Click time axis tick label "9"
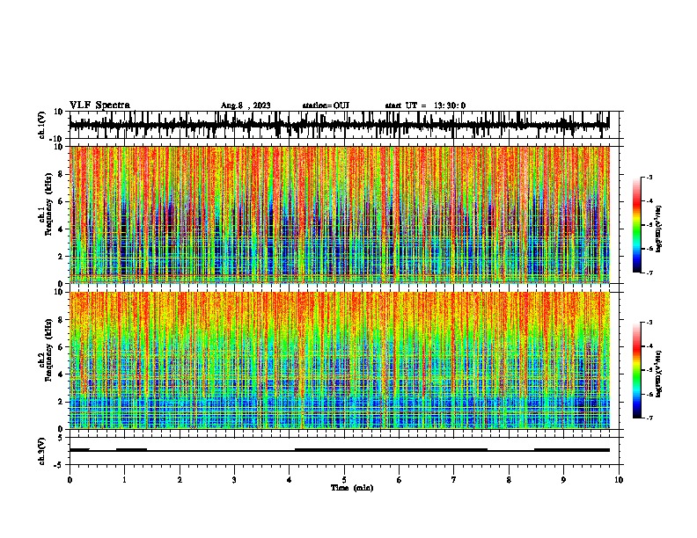This screenshot has height=538, width=697. [x=563, y=480]
